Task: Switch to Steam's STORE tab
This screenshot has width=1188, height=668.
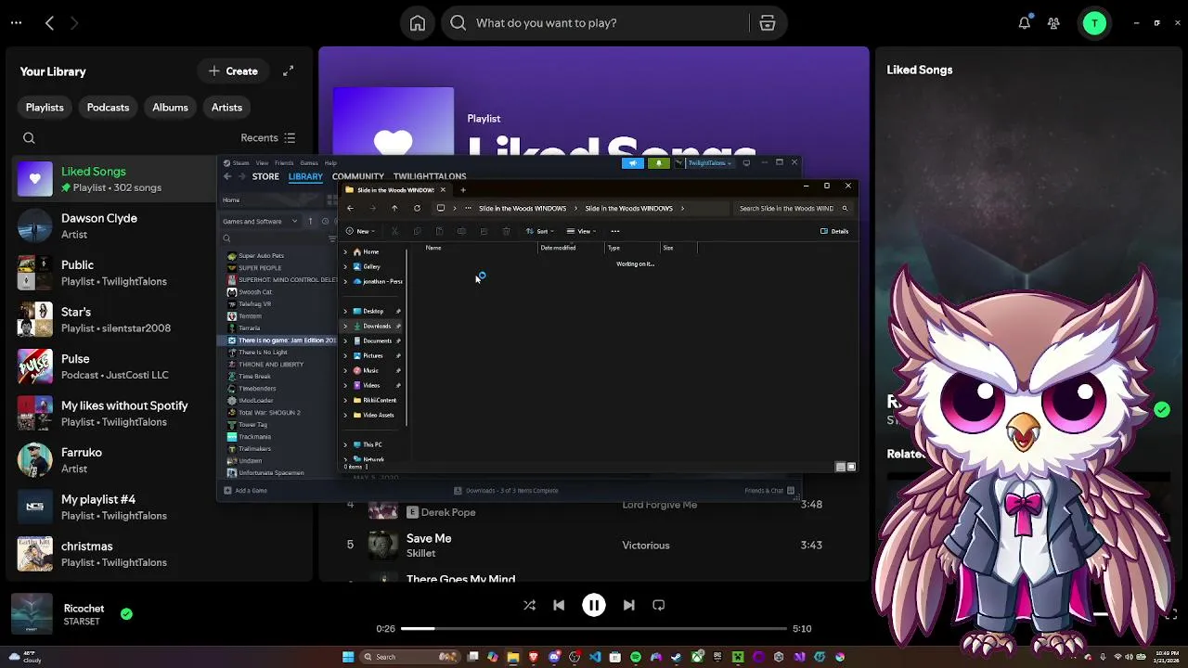Action: [x=265, y=176]
